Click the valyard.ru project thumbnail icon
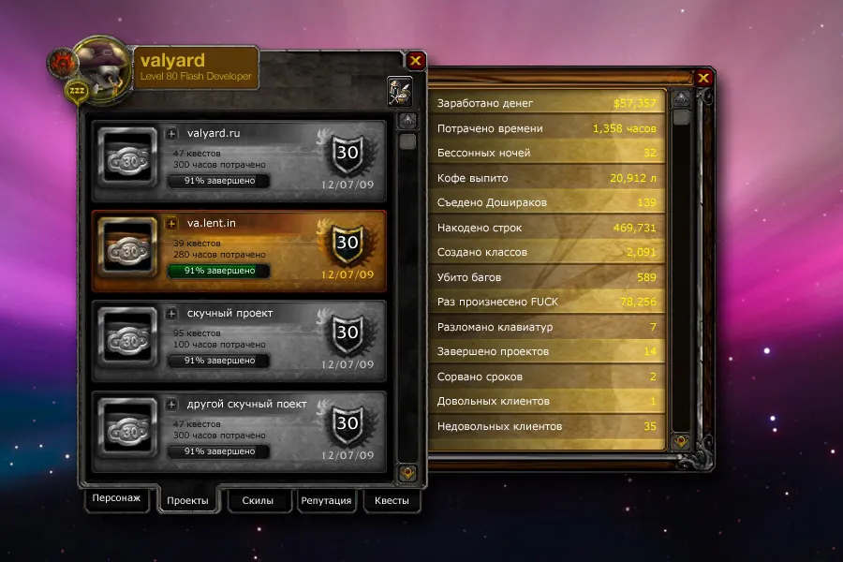The height and width of the screenshot is (562, 843). pyautogui.click(x=127, y=157)
